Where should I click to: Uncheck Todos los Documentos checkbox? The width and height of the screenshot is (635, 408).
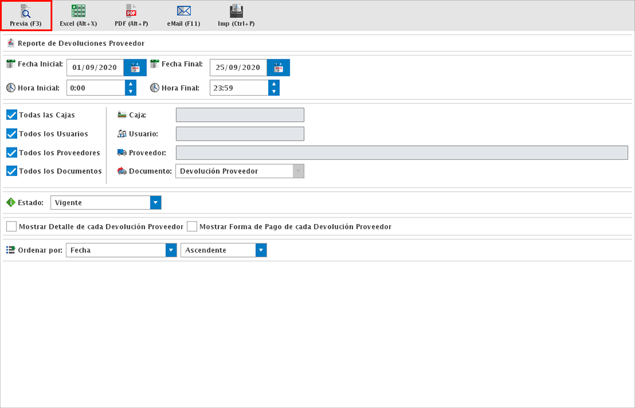(x=11, y=171)
